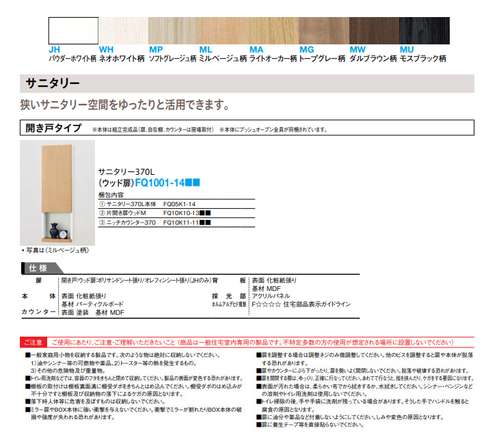Image resolution: width=499 pixels, height=437 pixels.
Task: Pick the MA Light Oak swatch
Action: click(273, 31)
